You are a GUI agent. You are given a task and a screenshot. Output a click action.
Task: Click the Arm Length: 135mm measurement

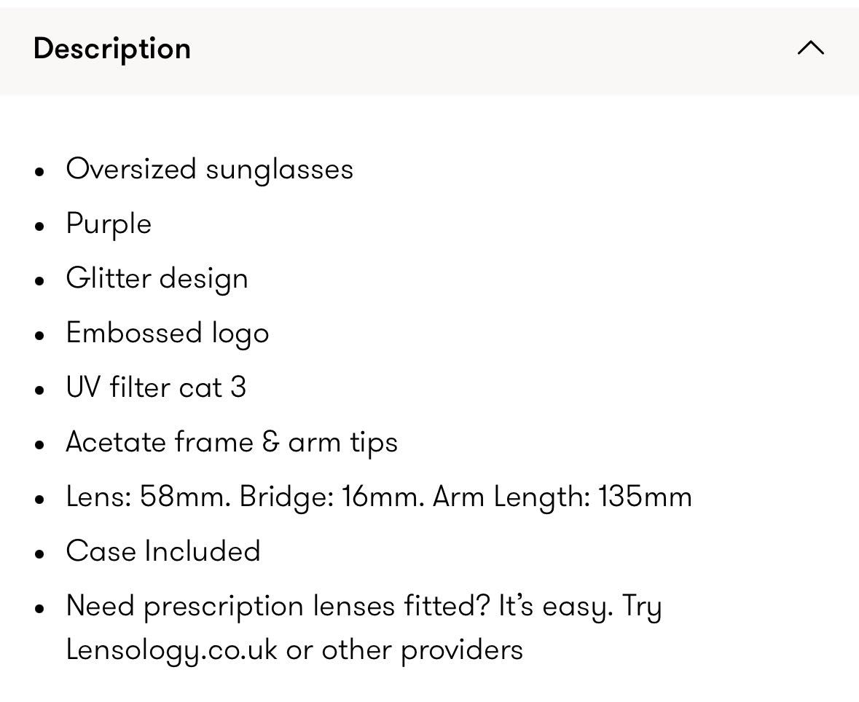coord(562,497)
